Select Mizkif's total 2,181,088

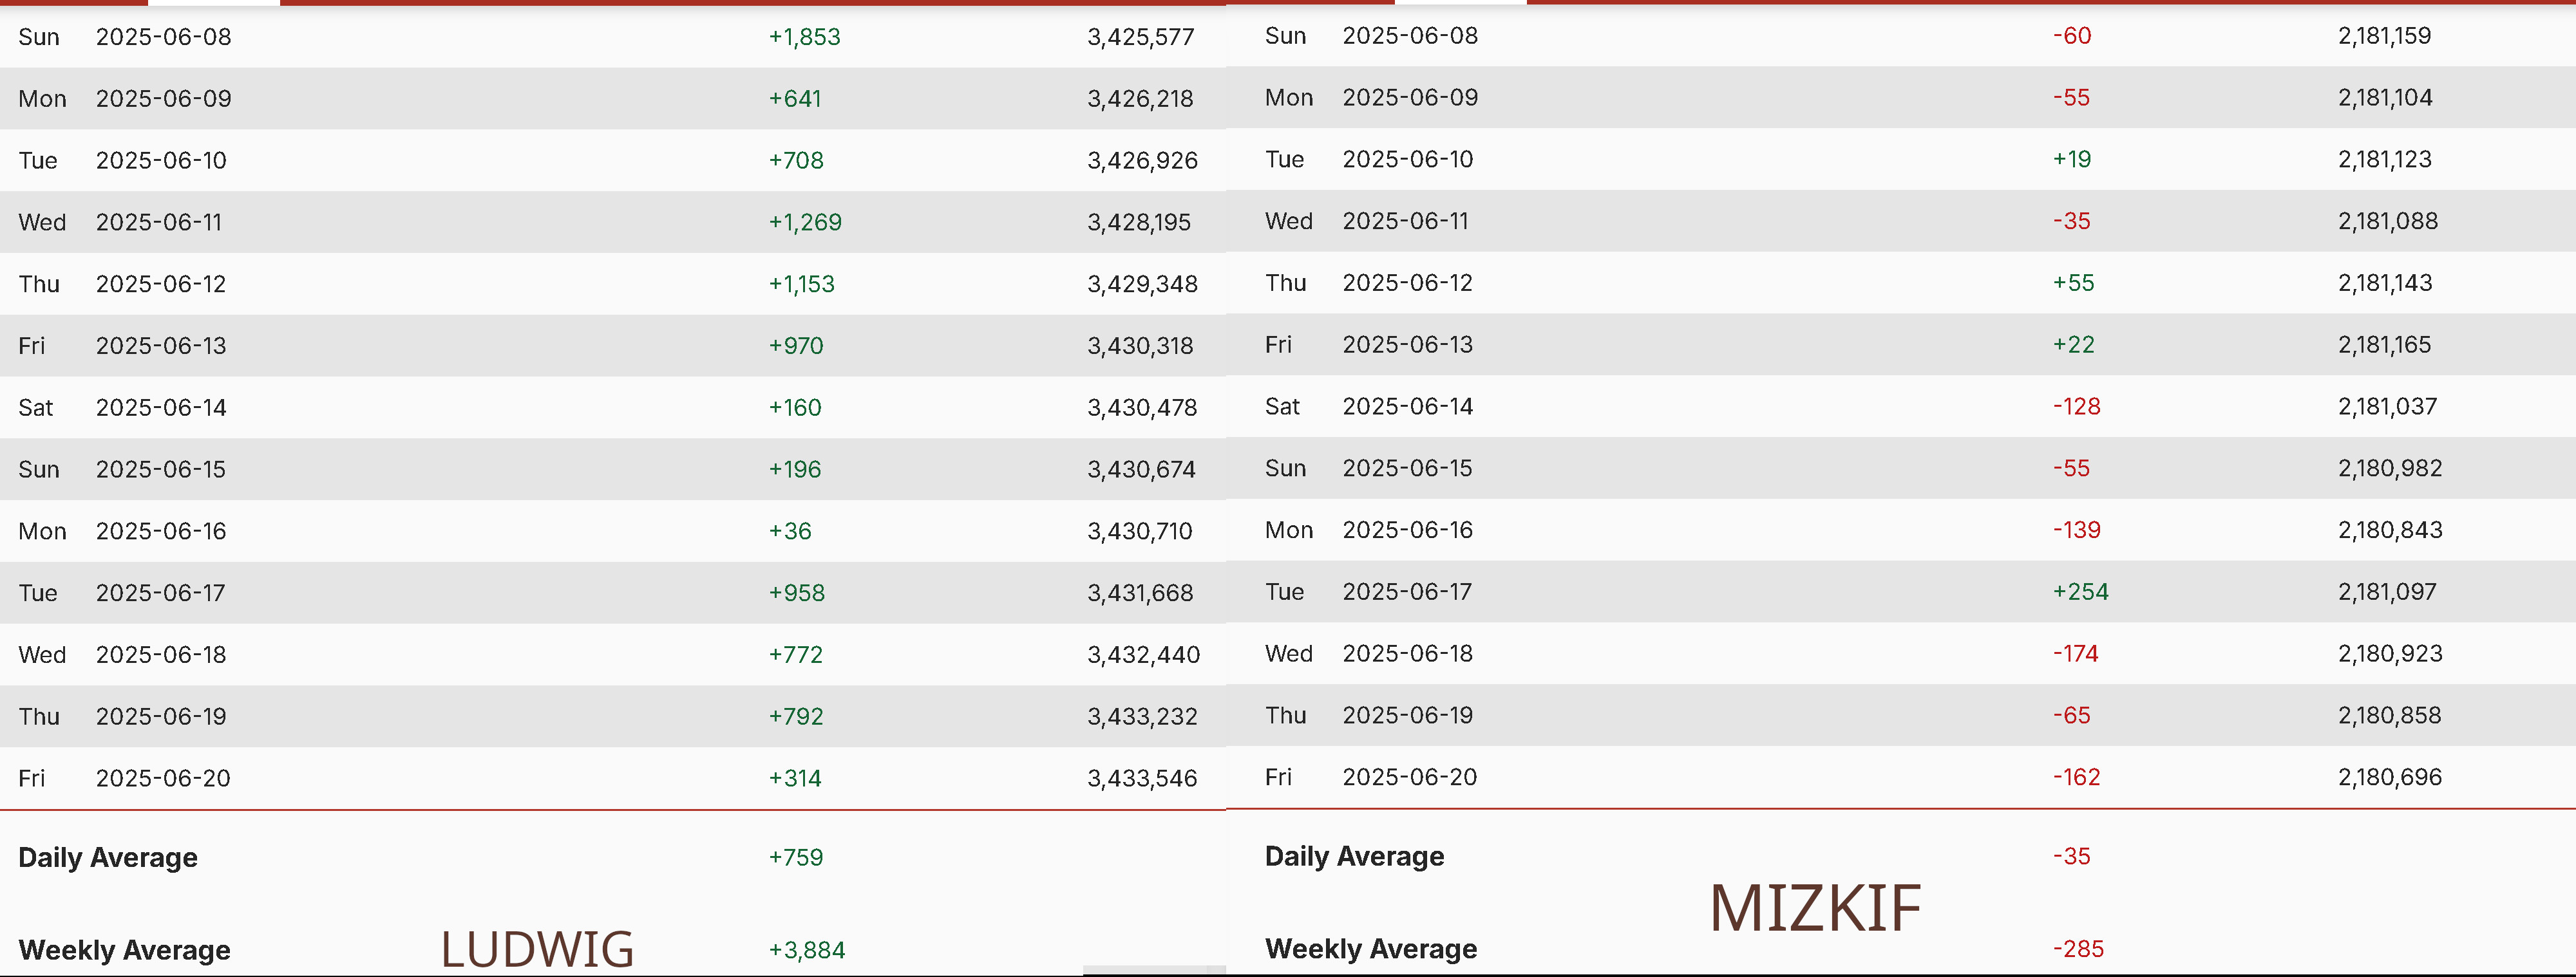pos(2388,222)
